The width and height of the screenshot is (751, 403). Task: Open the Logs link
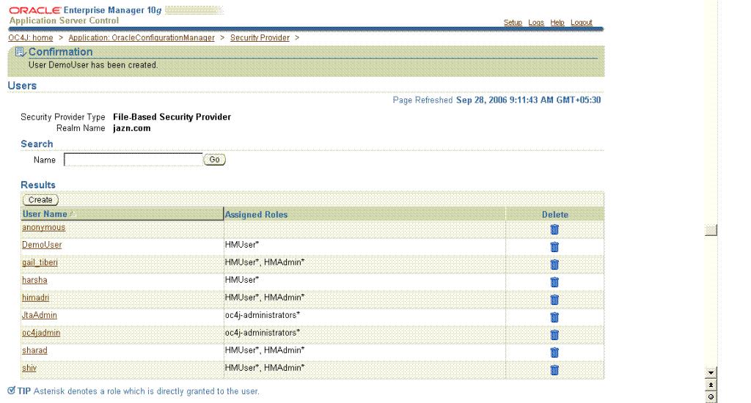pyautogui.click(x=536, y=23)
